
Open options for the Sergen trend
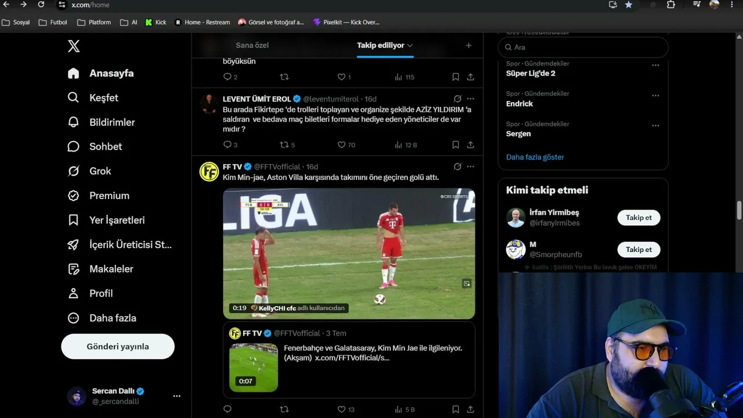tap(655, 125)
